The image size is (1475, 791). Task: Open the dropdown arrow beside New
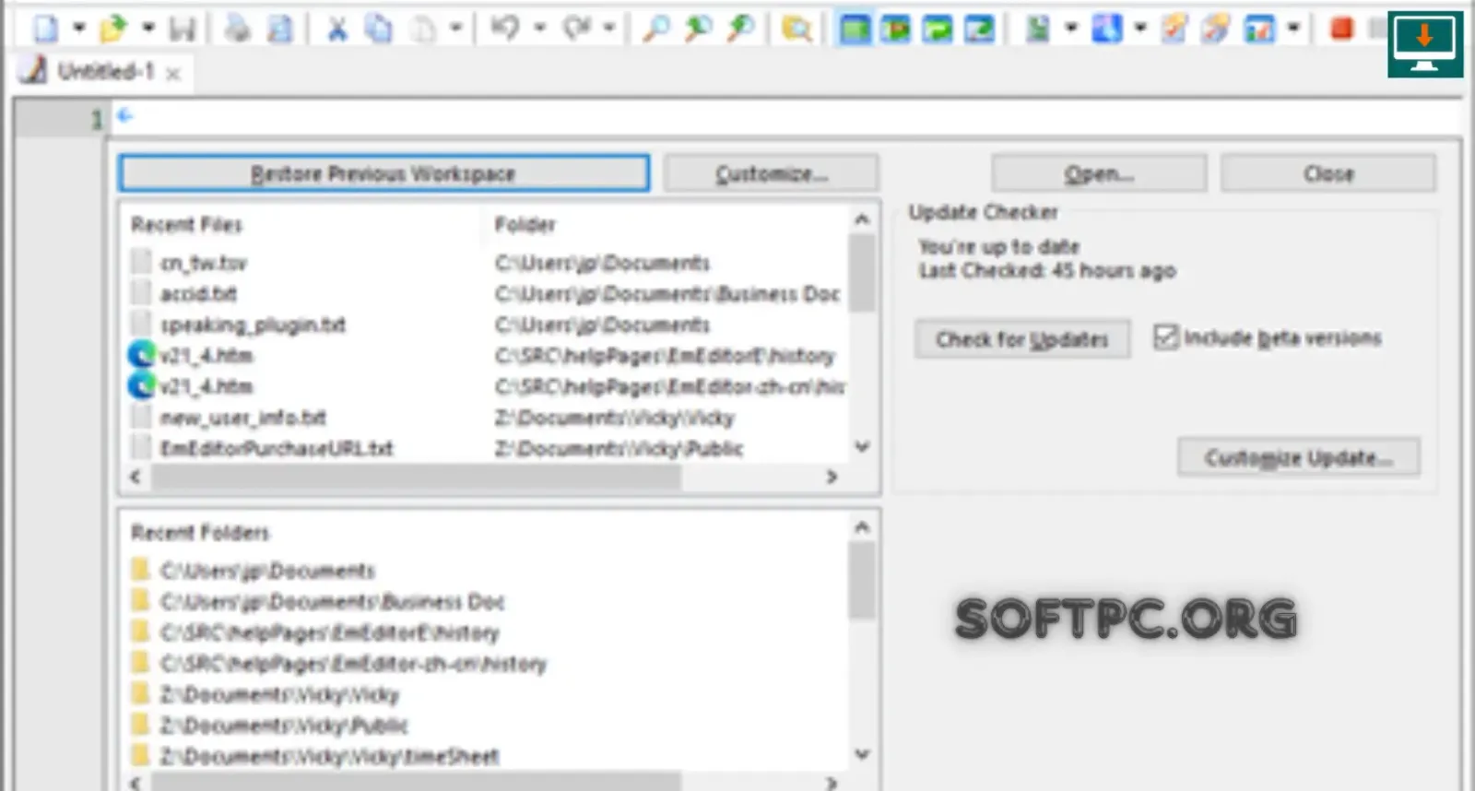79,29
